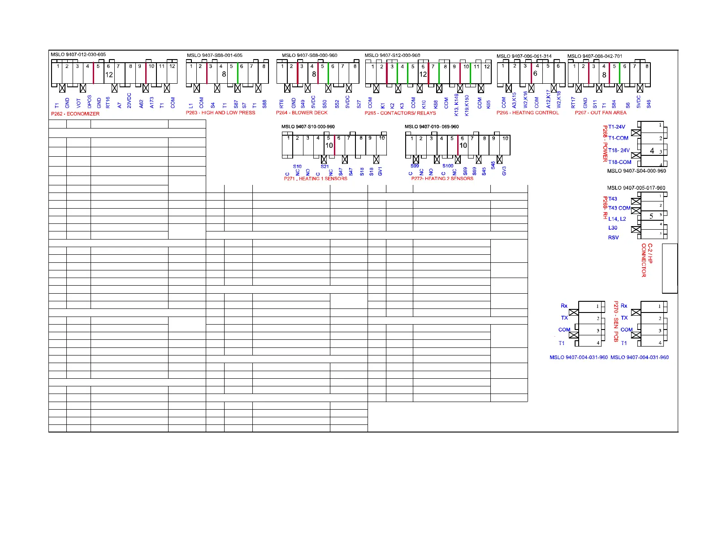Click the K68 pin label

pyautogui.click(x=436, y=104)
